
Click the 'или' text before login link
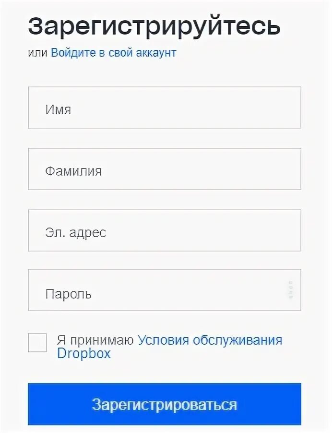click(x=37, y=53)
